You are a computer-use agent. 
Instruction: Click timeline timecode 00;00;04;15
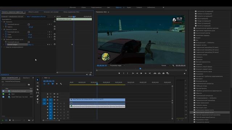(x=49, y=81)
